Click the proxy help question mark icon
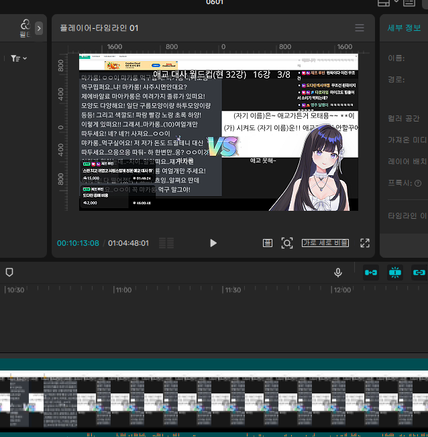The image size is (428, 437). point(418,183)
